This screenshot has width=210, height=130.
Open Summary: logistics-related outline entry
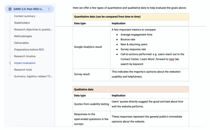pyautogui.click(x=33, y=76)
